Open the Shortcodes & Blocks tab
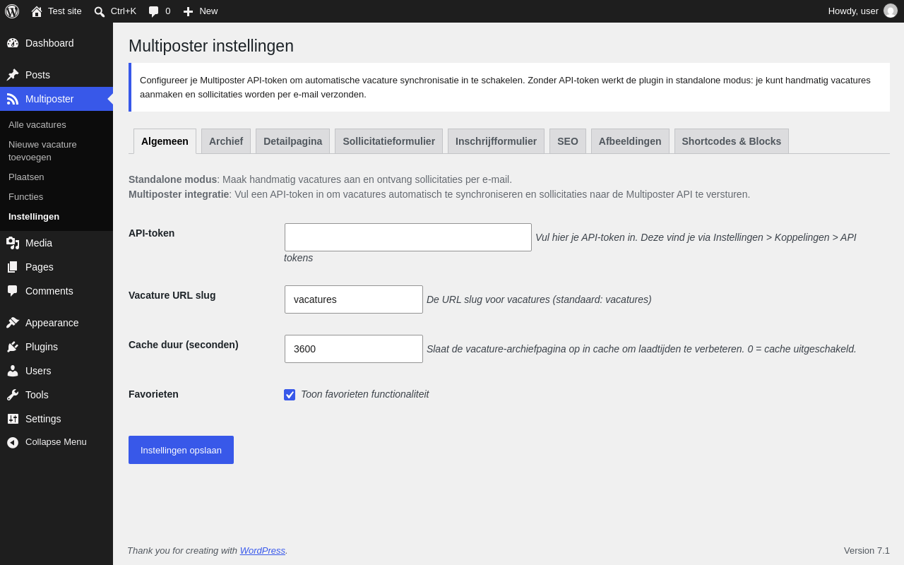The image size is (904, 565). (x=732, y=141)
